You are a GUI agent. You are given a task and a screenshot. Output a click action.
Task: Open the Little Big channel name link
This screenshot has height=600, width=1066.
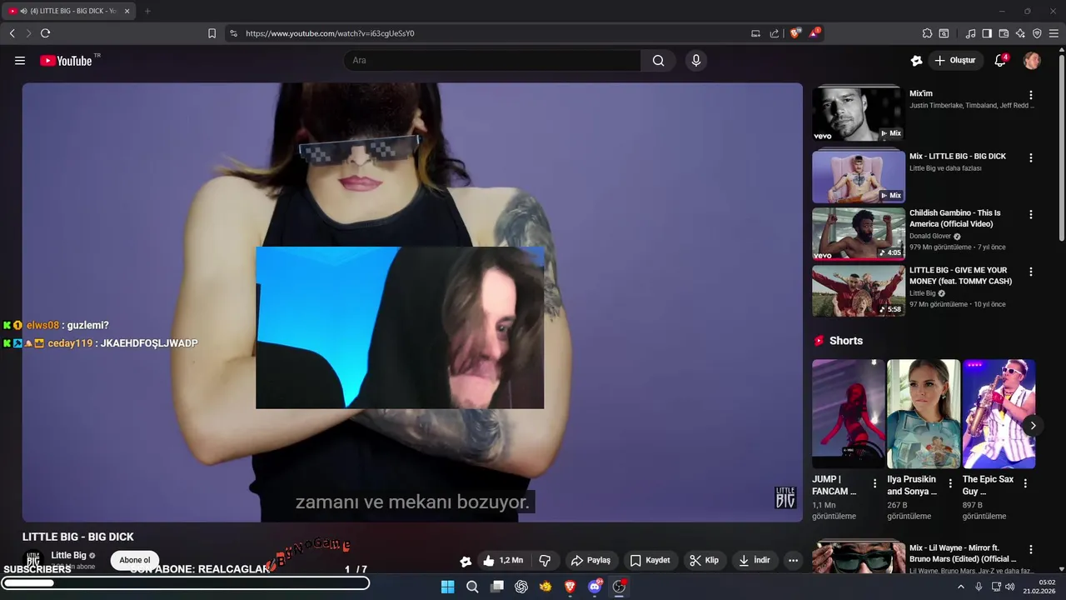coord(68,555)
